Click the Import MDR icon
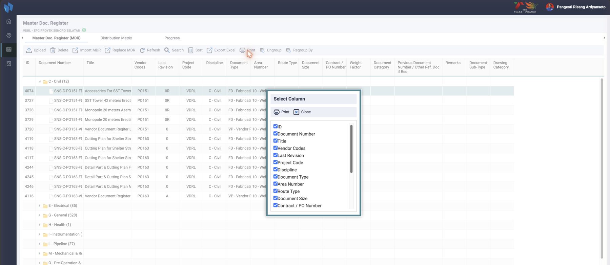The height and width of the screenshot is (265, 610). pyautogui.click(x=75, y=50)
